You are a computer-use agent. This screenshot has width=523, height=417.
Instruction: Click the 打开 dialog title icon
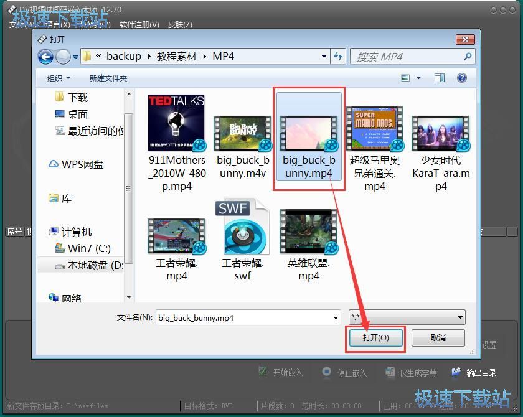click(42, 40)
